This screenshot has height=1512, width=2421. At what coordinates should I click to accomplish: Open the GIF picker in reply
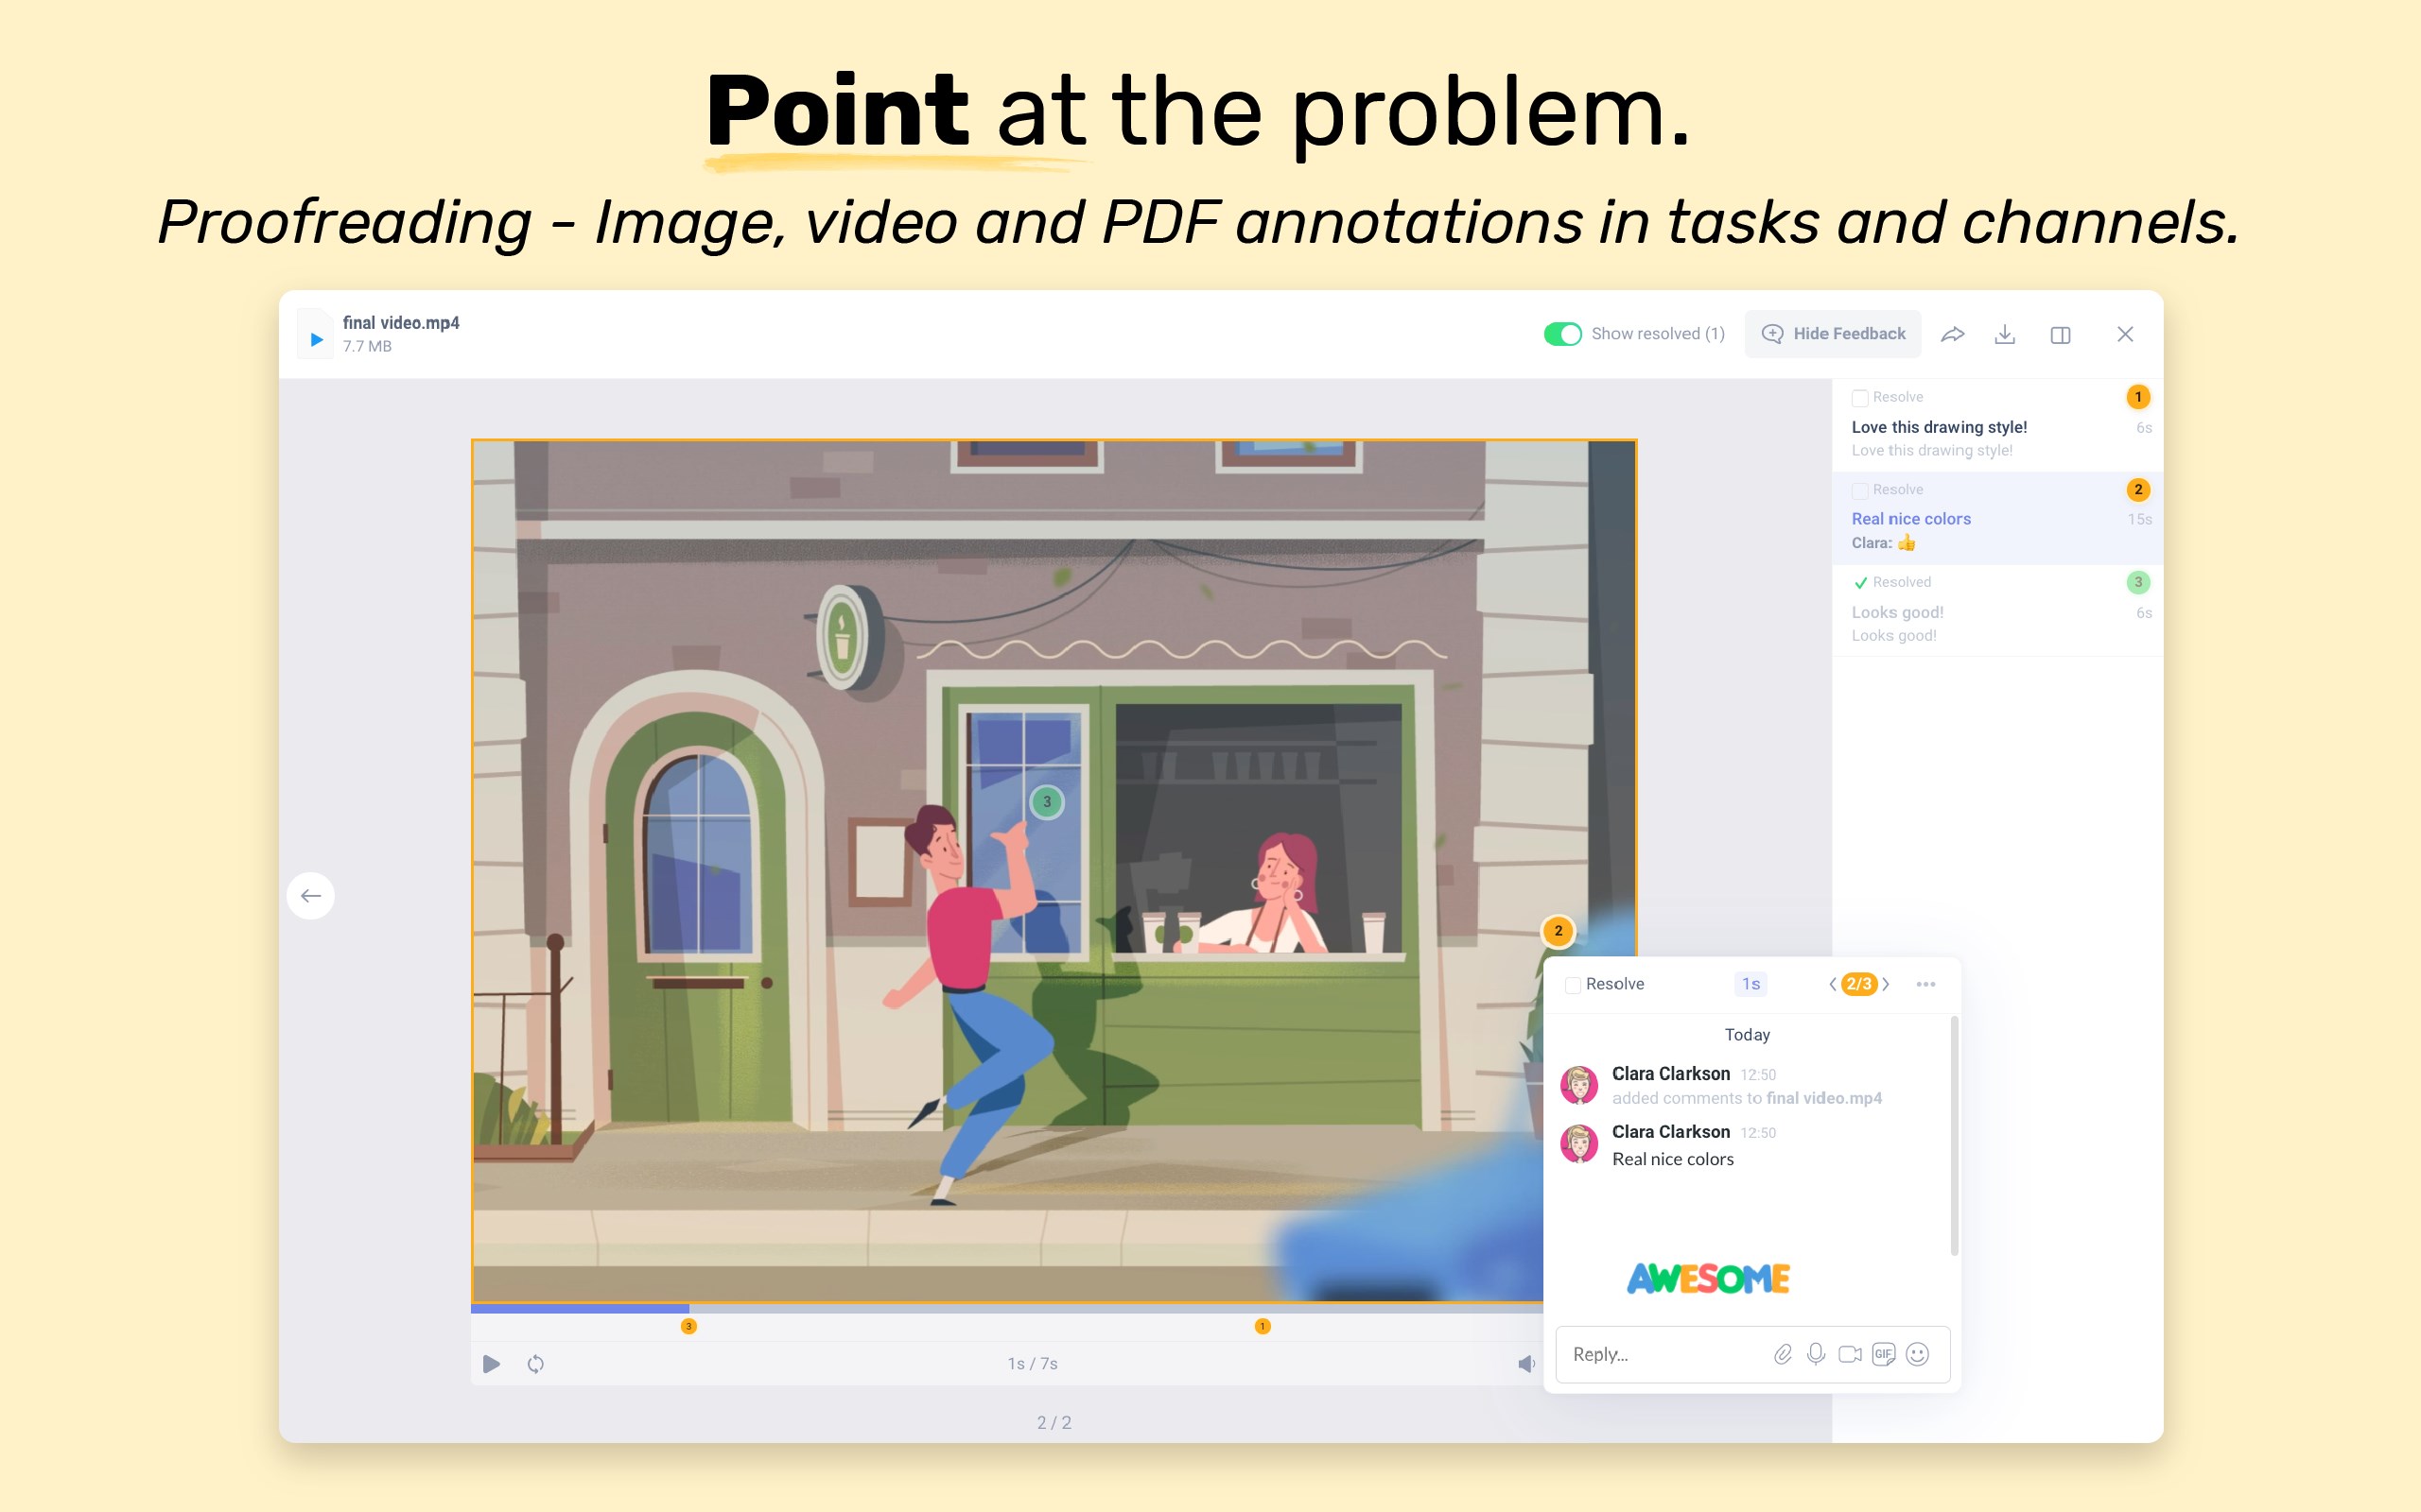pyautogui.click(x=1884, y=1354)
